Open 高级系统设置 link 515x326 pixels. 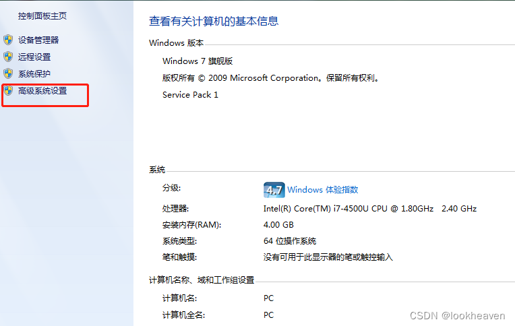[42, 91]
